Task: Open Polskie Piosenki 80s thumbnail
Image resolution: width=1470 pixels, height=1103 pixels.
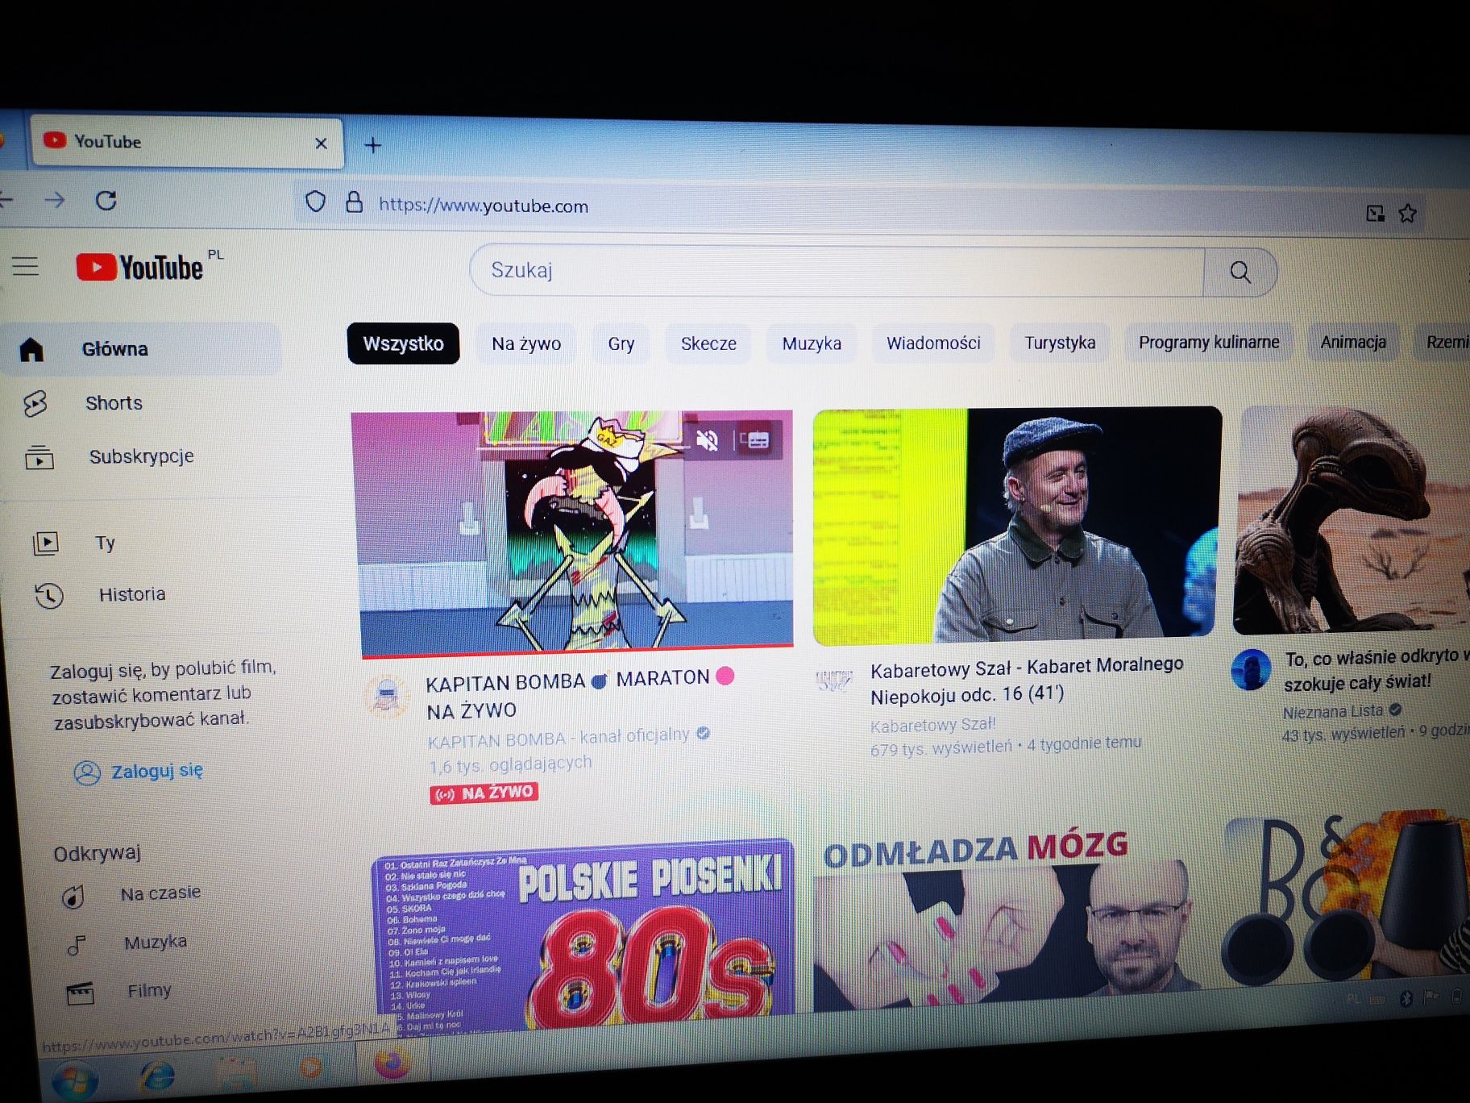Action: [x=583, y=935]
